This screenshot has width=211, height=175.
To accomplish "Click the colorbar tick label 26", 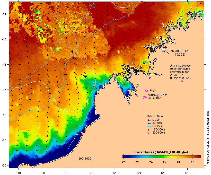I will point(178,162).
